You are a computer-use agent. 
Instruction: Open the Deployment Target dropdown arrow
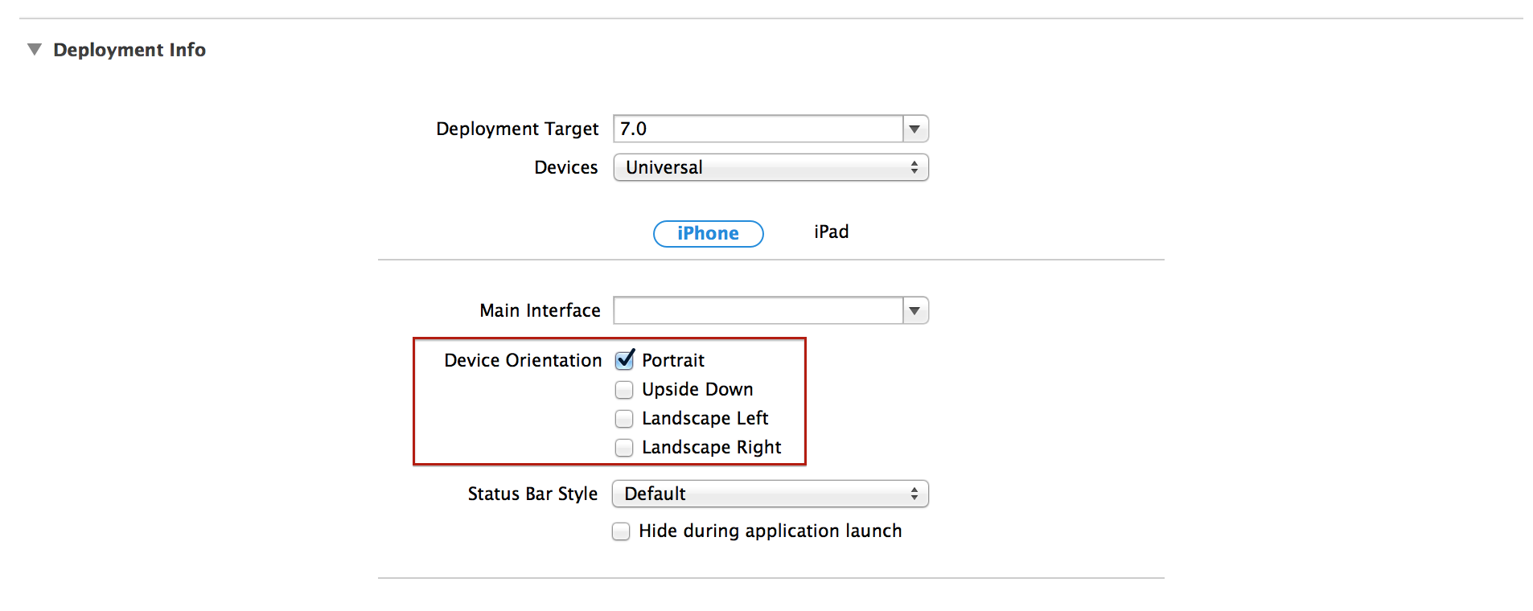pos(914,129)
